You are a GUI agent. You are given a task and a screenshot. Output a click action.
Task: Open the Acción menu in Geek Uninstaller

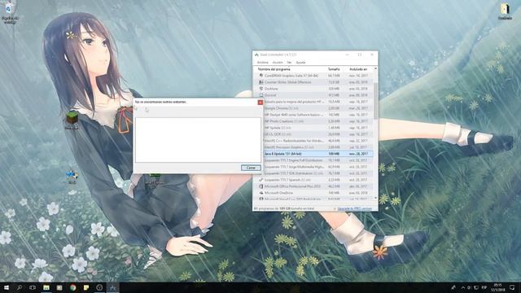(x=278, y=63)
